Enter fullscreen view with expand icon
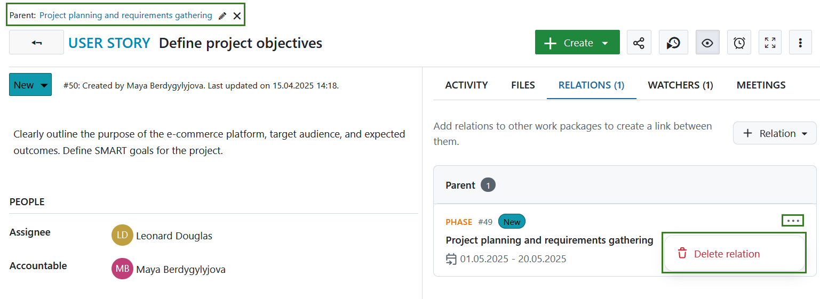 770,43
